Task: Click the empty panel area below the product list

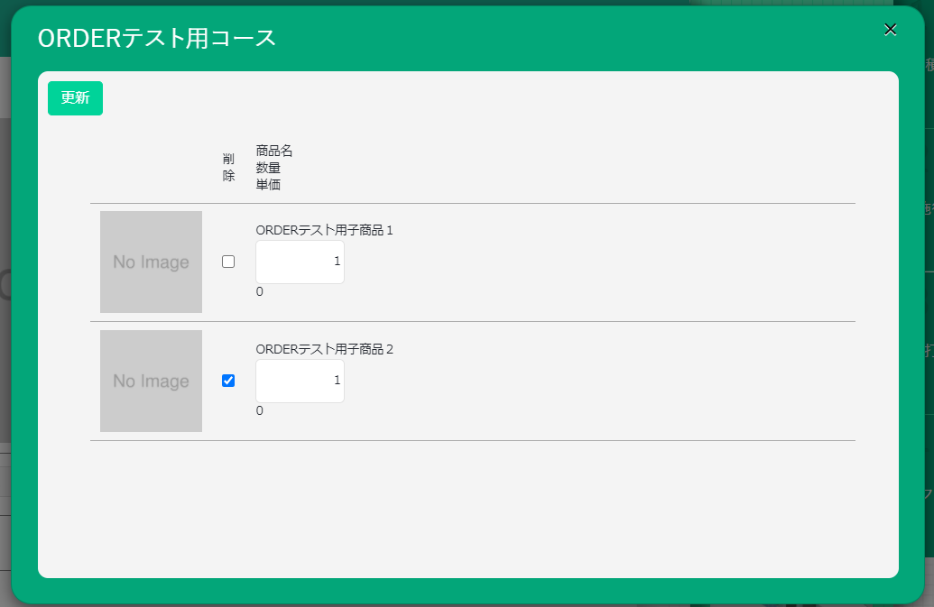Action: (x=469, y=510)
